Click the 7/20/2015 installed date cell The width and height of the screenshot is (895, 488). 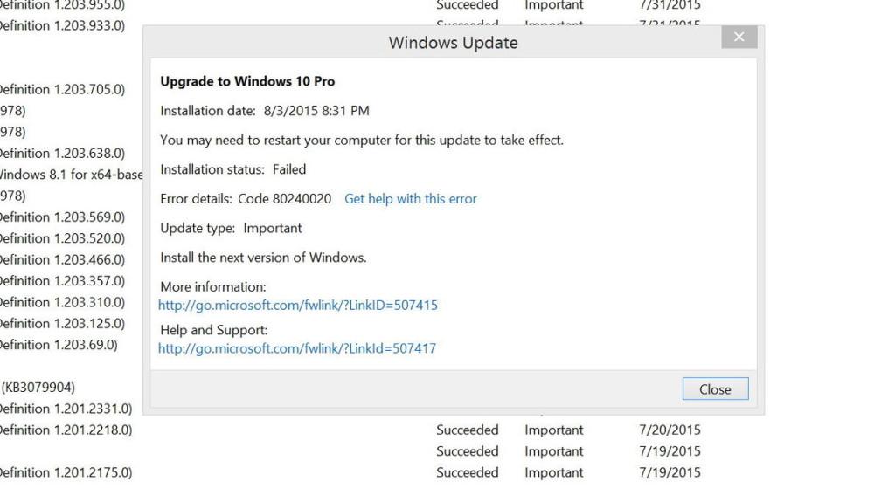670,430
